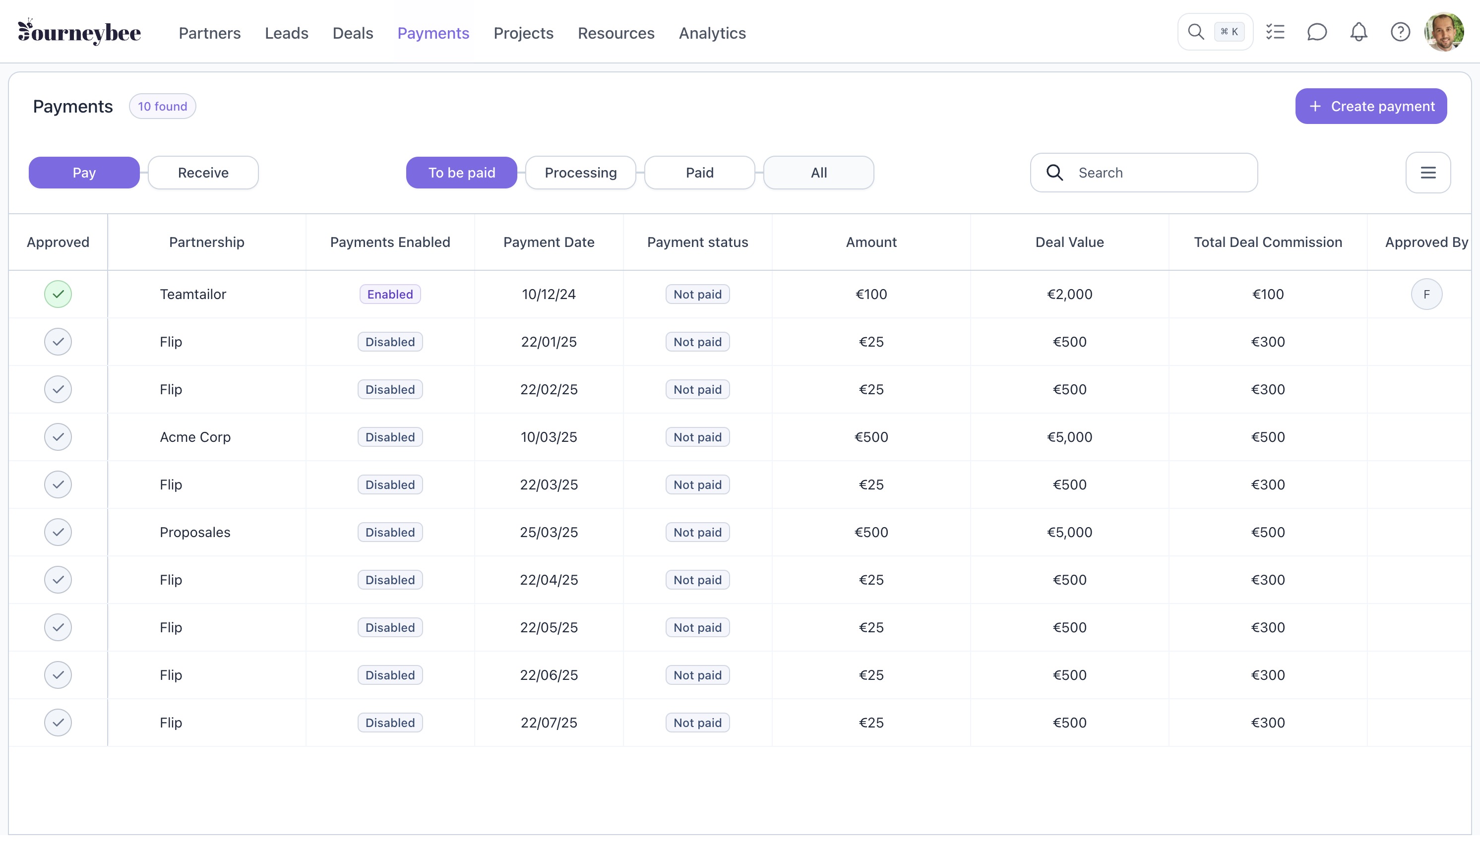Viewport: 1480px width, 848px height.
Task: Click the Create payment button
Action: (x=1371, y=106)
